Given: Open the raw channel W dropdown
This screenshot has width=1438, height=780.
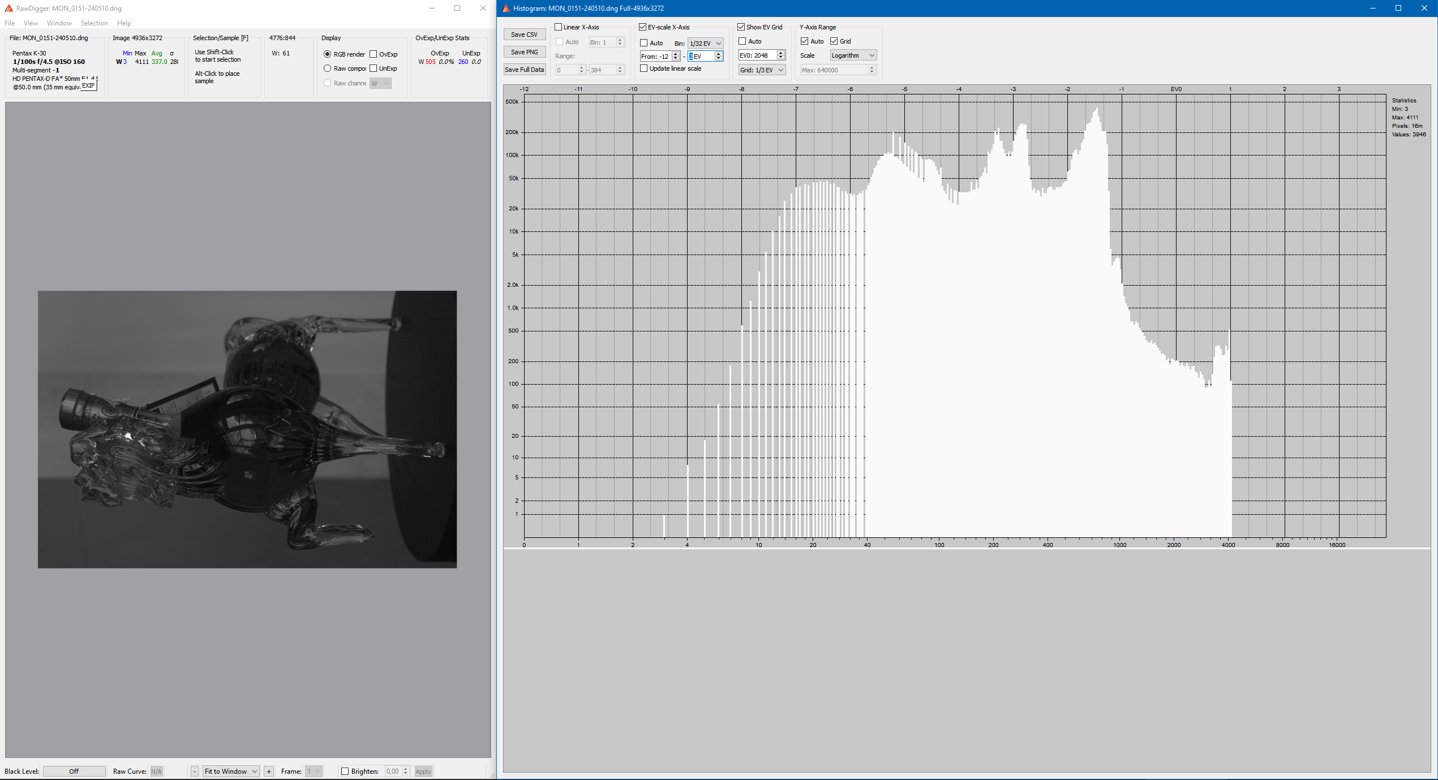Looking at the screenshot, I should [380, 83].
